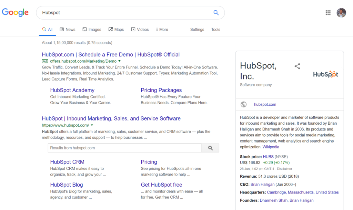This screenshot has width=353, height=210.
Task: Click the globe icon beside hubspot.com
Action: tap(244, 104)
